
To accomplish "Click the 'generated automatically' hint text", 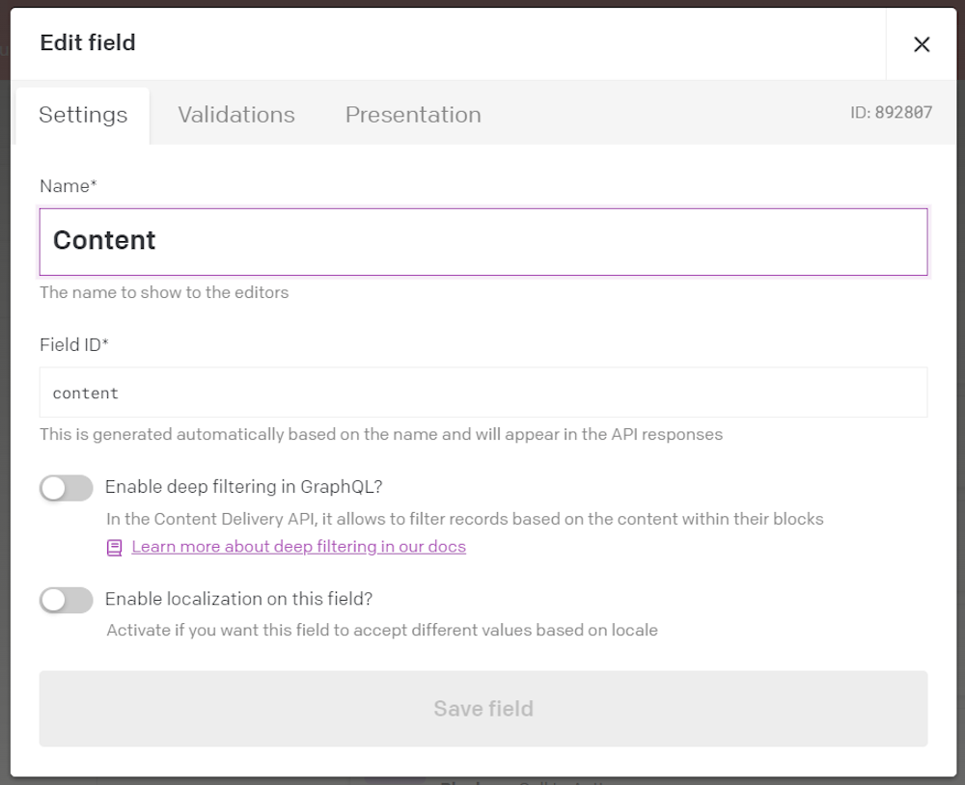I will [x=381, y=434].
